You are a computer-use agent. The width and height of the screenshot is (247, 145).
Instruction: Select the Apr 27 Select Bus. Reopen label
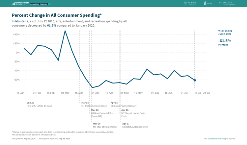(135, 125)
